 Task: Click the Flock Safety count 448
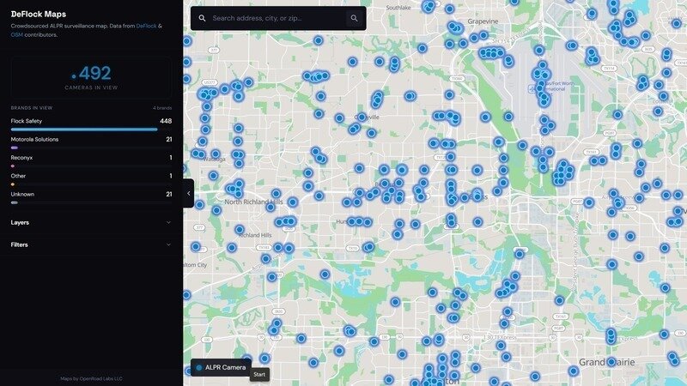coord(166,121)
